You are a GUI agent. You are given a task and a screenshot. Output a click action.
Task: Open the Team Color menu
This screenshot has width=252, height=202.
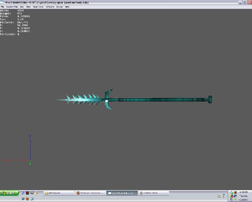[38, 7]
